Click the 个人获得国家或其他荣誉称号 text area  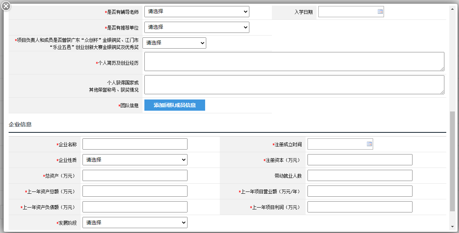294,85
